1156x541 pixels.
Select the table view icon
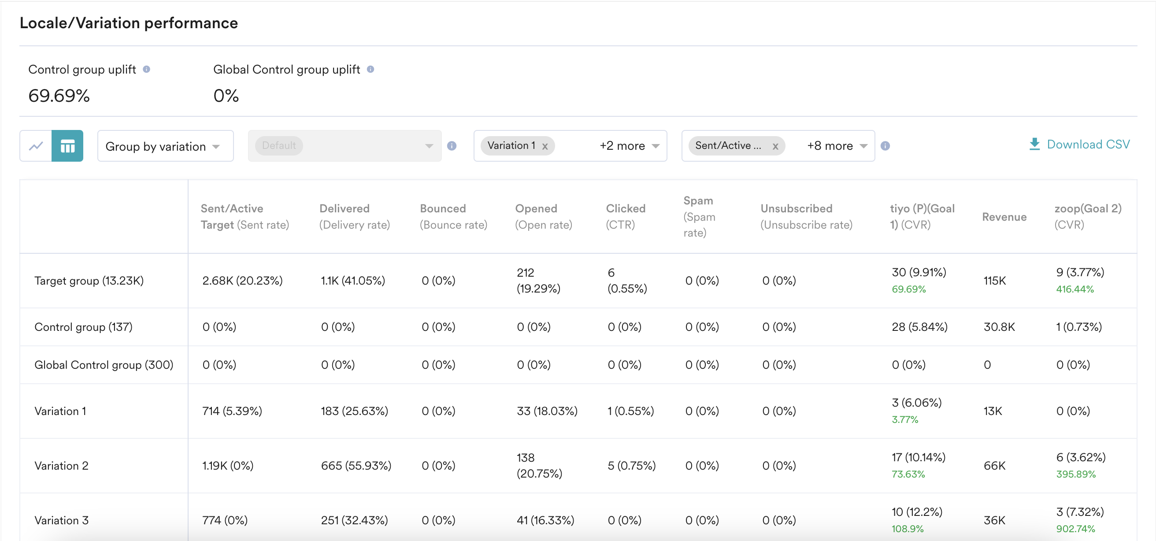pos(67,146)
